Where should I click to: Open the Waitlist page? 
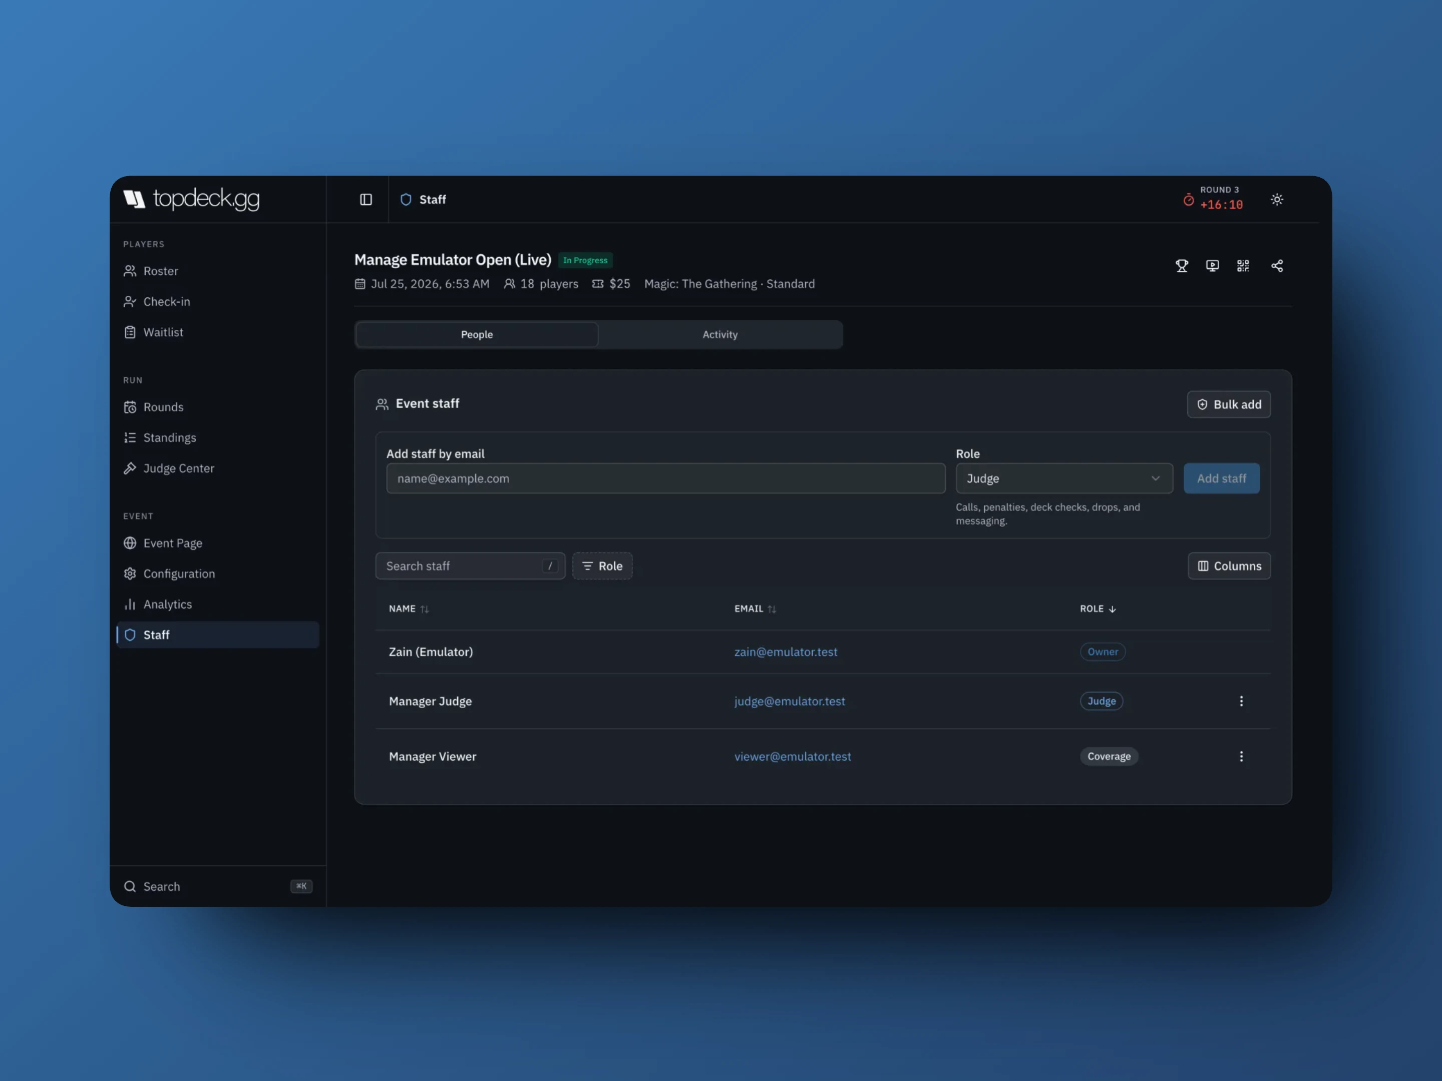[217, 332]
